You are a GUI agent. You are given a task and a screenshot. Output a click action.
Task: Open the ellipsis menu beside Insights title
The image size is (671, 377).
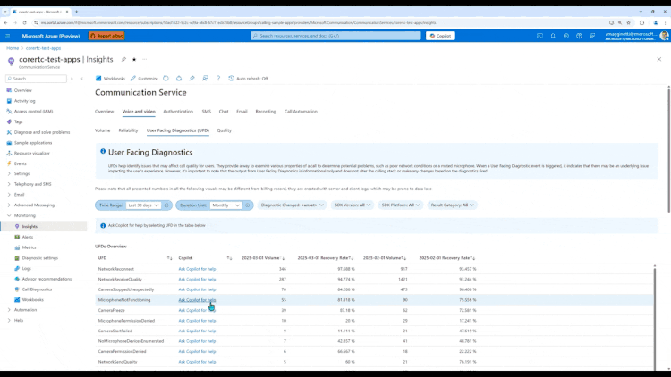point(145,60)
